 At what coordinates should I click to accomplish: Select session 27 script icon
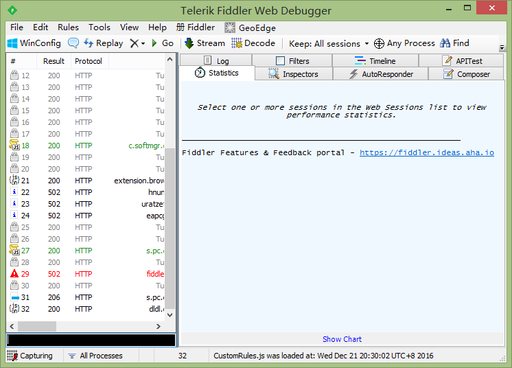14,250
